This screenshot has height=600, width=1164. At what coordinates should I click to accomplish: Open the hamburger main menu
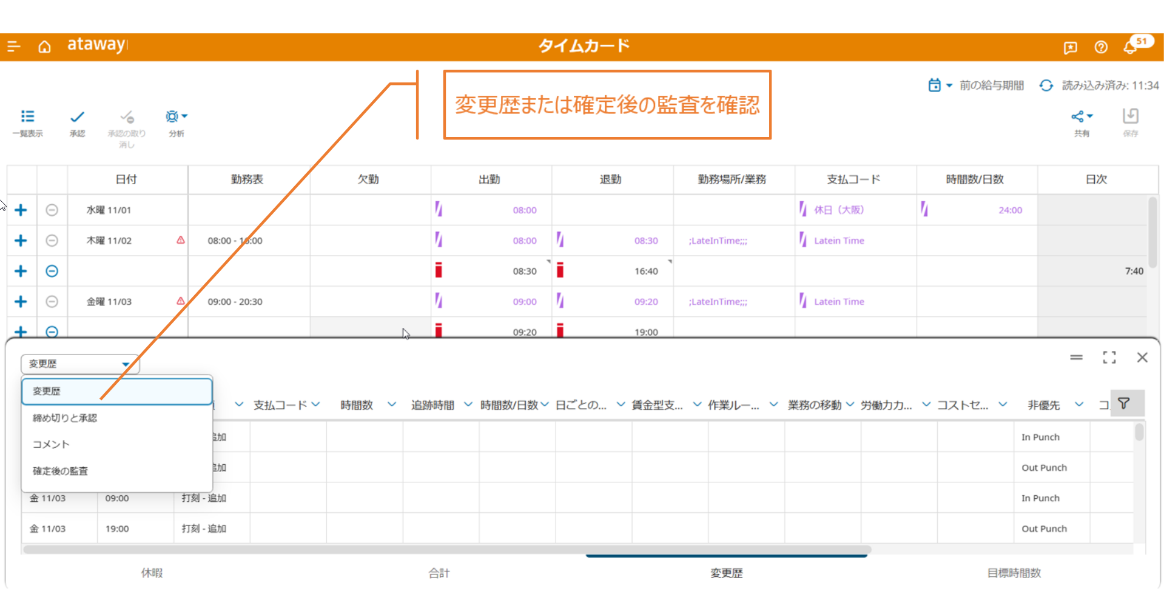click(x=13, y=47)
